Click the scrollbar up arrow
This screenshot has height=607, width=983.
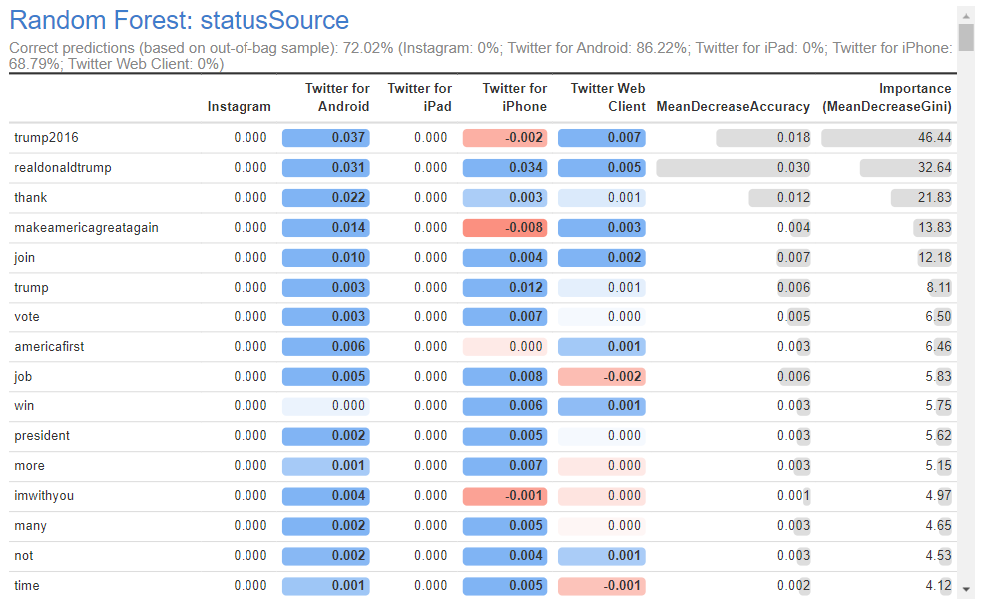(965, 14)
